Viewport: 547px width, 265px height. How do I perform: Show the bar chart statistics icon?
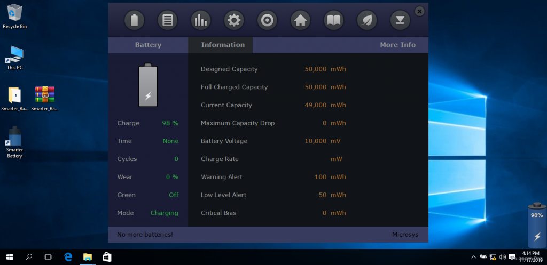point(201,20)
